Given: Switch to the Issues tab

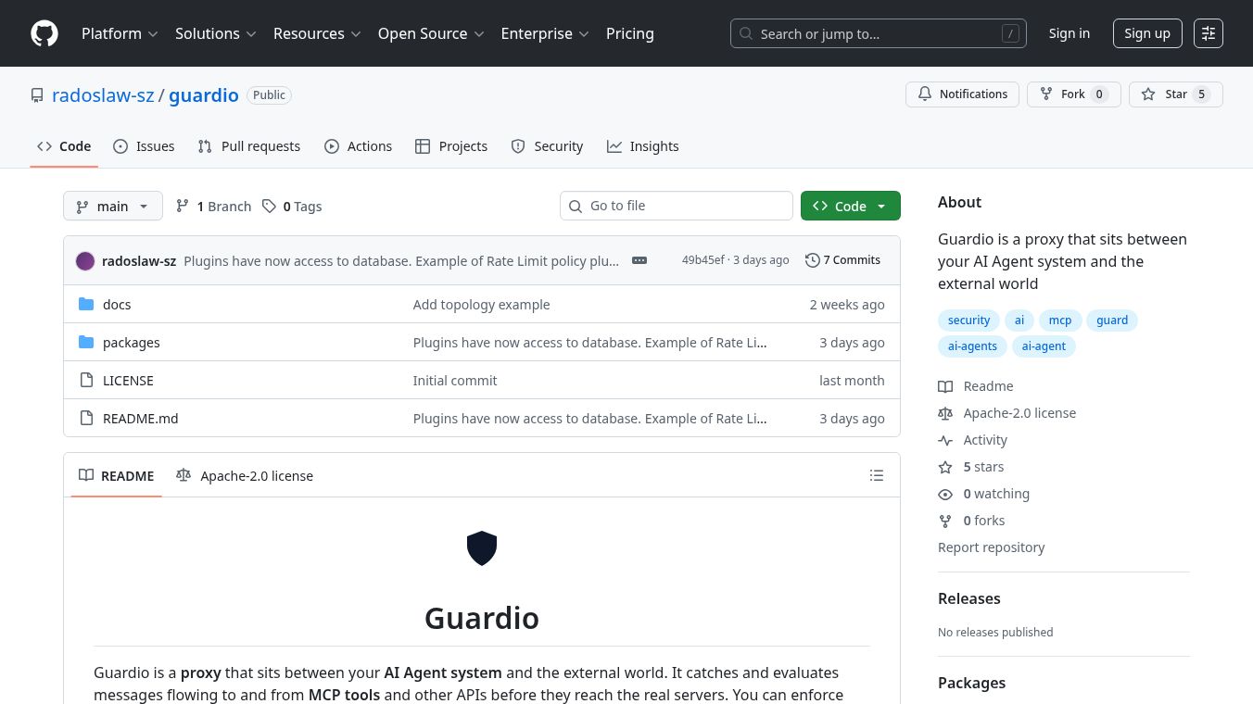Looking at the screenshot, I should coord(144,146).
